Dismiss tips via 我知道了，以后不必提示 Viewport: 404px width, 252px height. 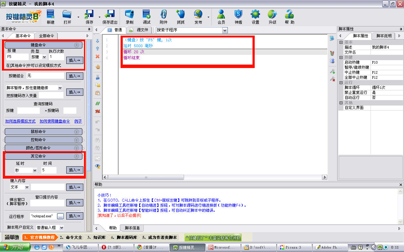[x=119, y=215]
